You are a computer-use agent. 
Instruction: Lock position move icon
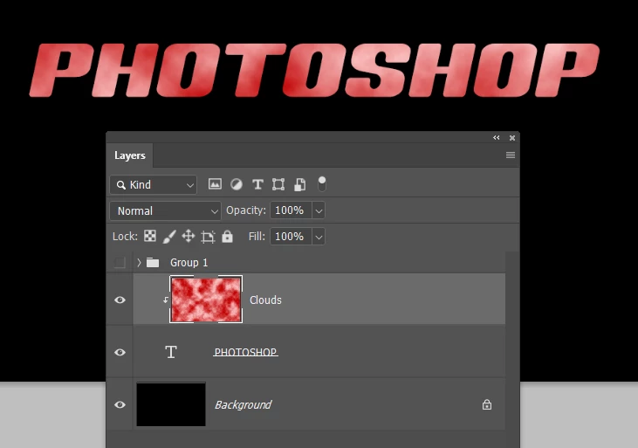point(188,236)
